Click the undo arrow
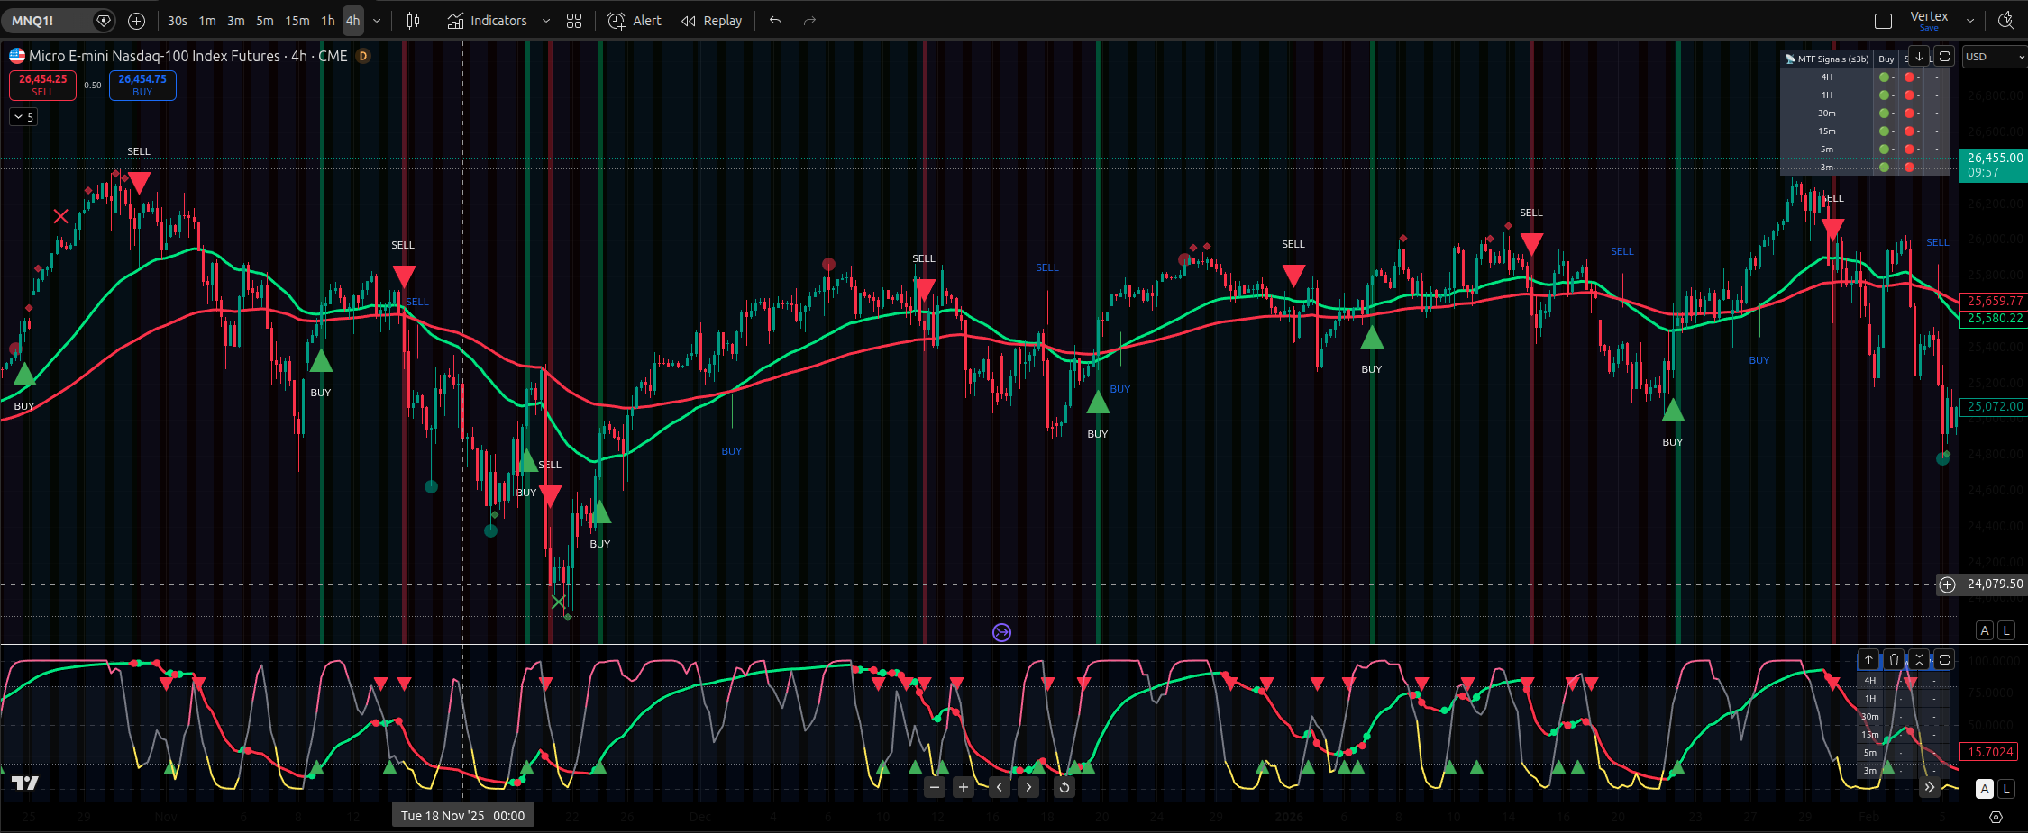 [x=775, y=21]
